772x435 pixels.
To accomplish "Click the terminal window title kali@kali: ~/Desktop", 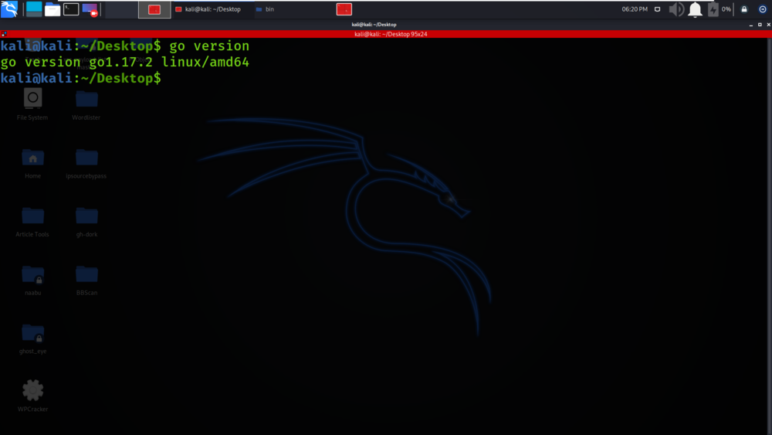I will pyautogui.click(x=374, y=25).
